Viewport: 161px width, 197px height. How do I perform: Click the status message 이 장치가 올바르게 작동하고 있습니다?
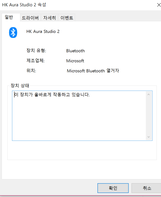(x=52, y=94)
